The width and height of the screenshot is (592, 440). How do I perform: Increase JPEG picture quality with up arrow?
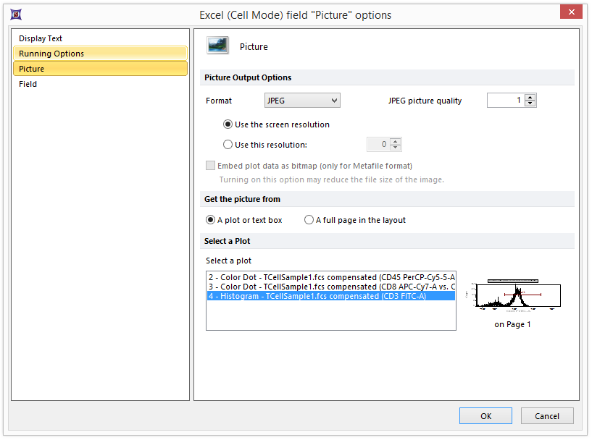[530, 97]
